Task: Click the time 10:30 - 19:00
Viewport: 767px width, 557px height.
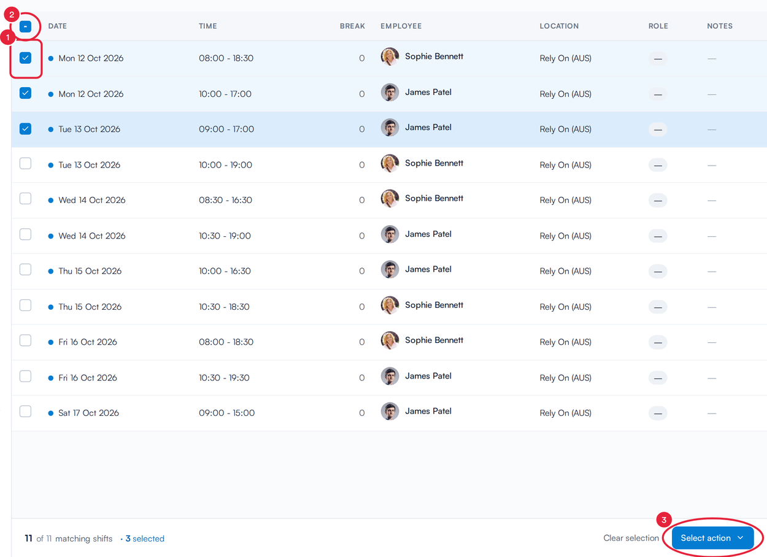Action: click(225, 236)
